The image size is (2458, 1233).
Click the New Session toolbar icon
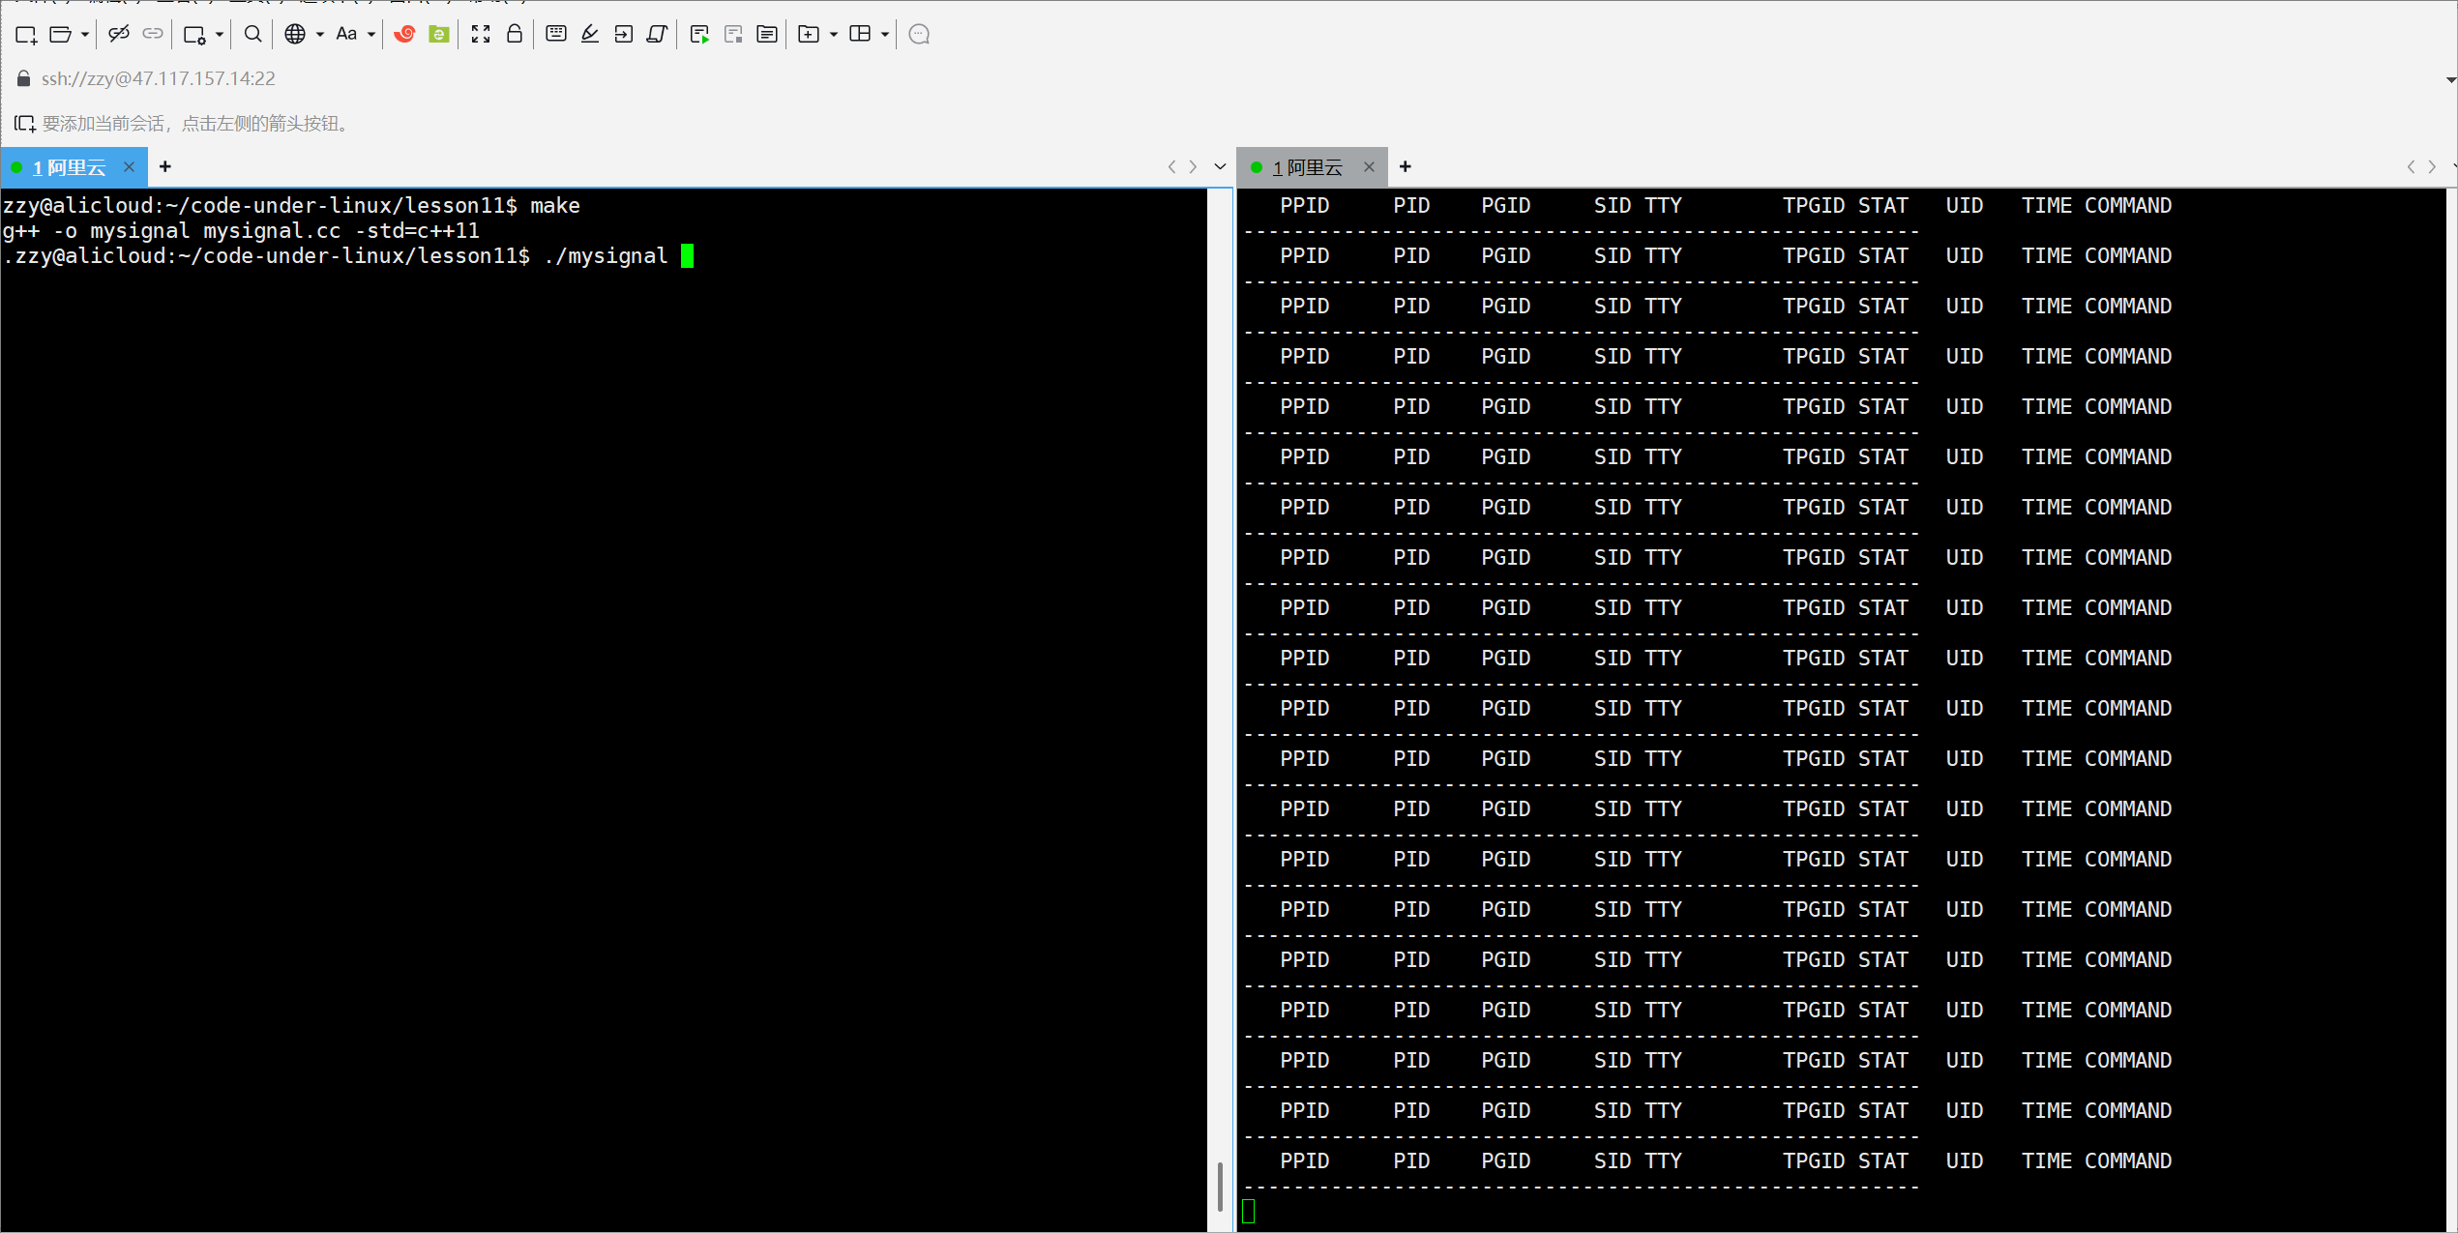click(x=26, y=35)
